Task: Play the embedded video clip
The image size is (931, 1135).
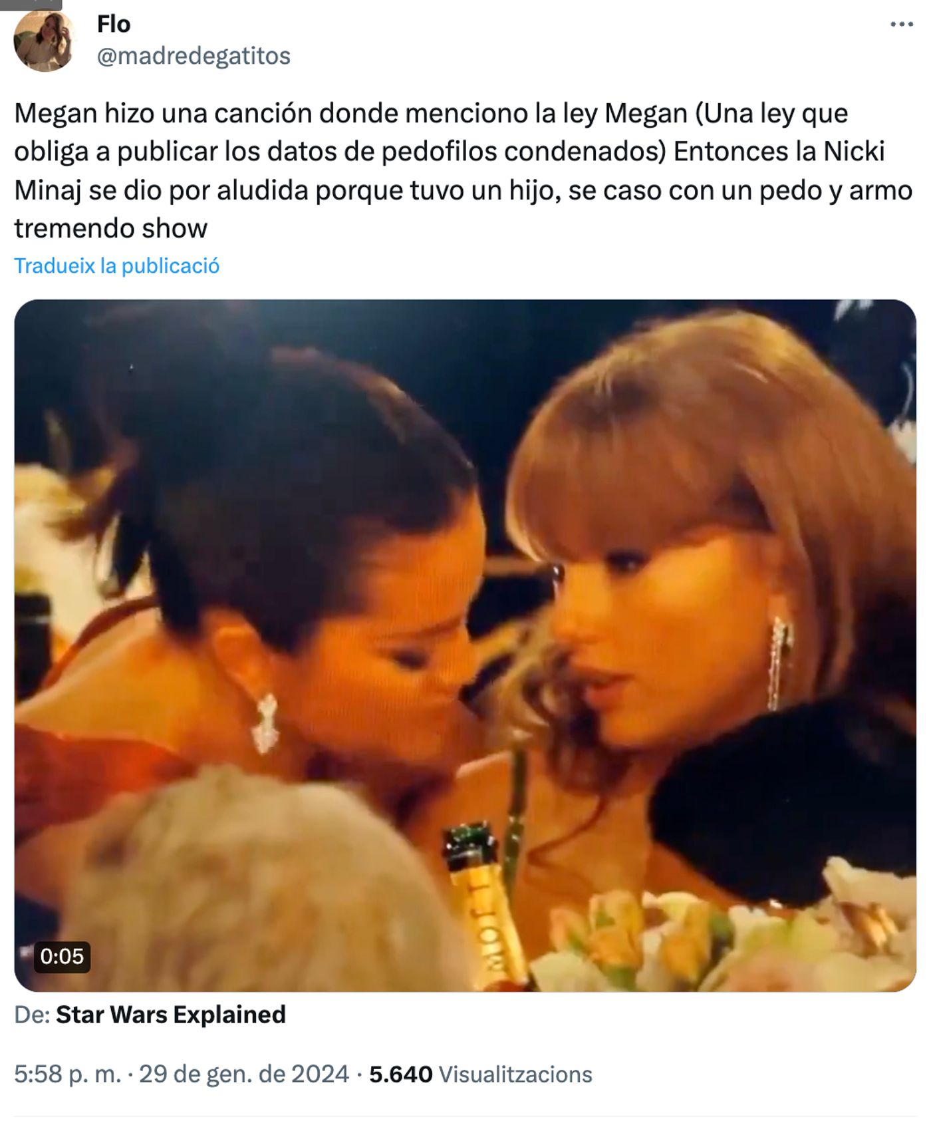Action: (x=465, y=645)
